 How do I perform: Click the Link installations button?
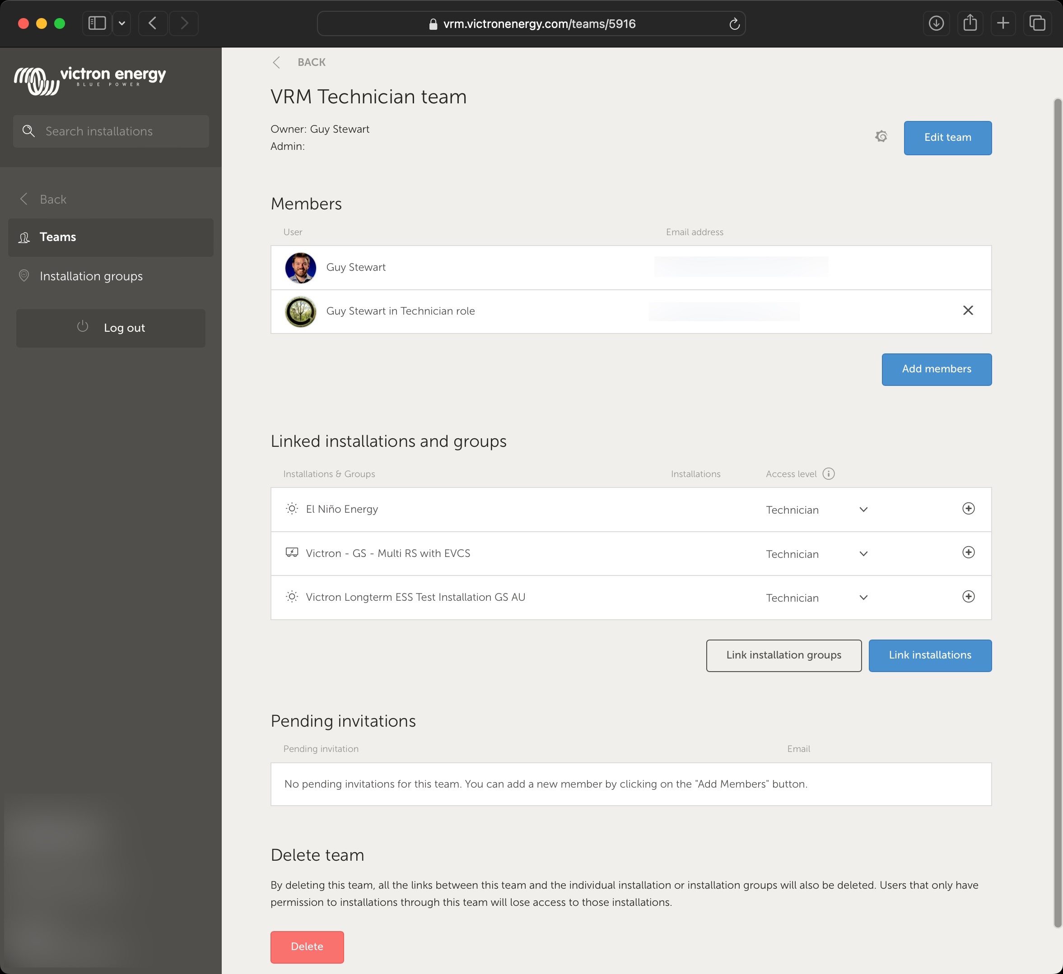tap(930, 654)
